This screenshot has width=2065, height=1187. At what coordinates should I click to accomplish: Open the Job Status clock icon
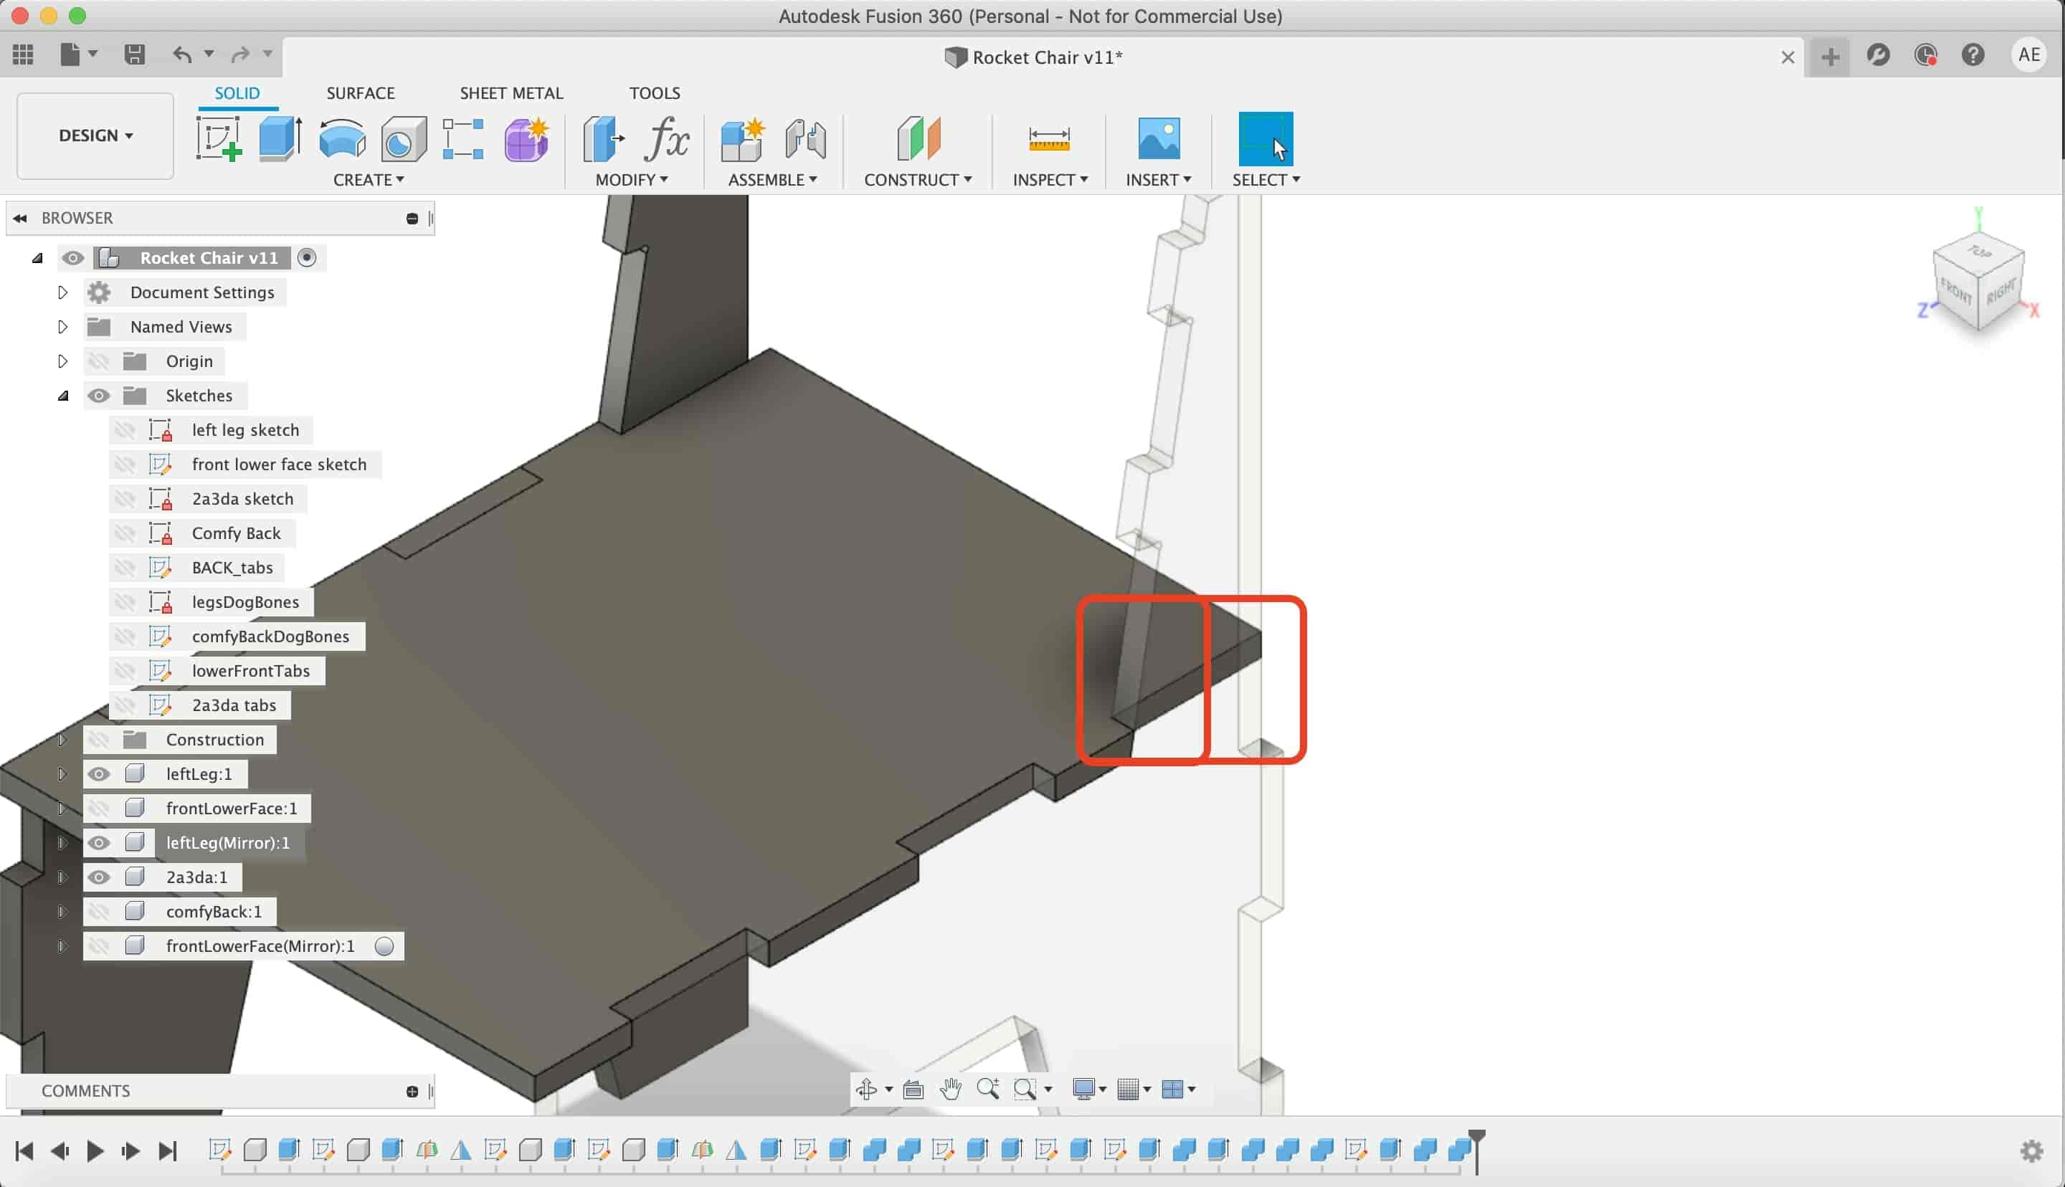1926,54
